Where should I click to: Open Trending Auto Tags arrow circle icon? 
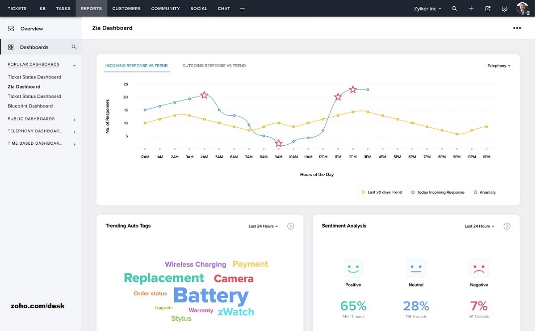coord(291,226)
